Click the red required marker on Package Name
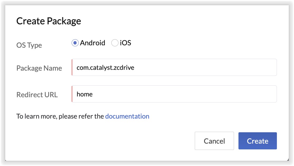This screenshot has height=166, width=294. (x=72, y=67)
